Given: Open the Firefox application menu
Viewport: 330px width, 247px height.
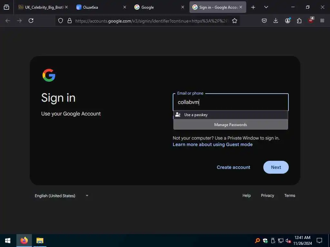Looking at the screenshot, I should (x=322, y=21).
